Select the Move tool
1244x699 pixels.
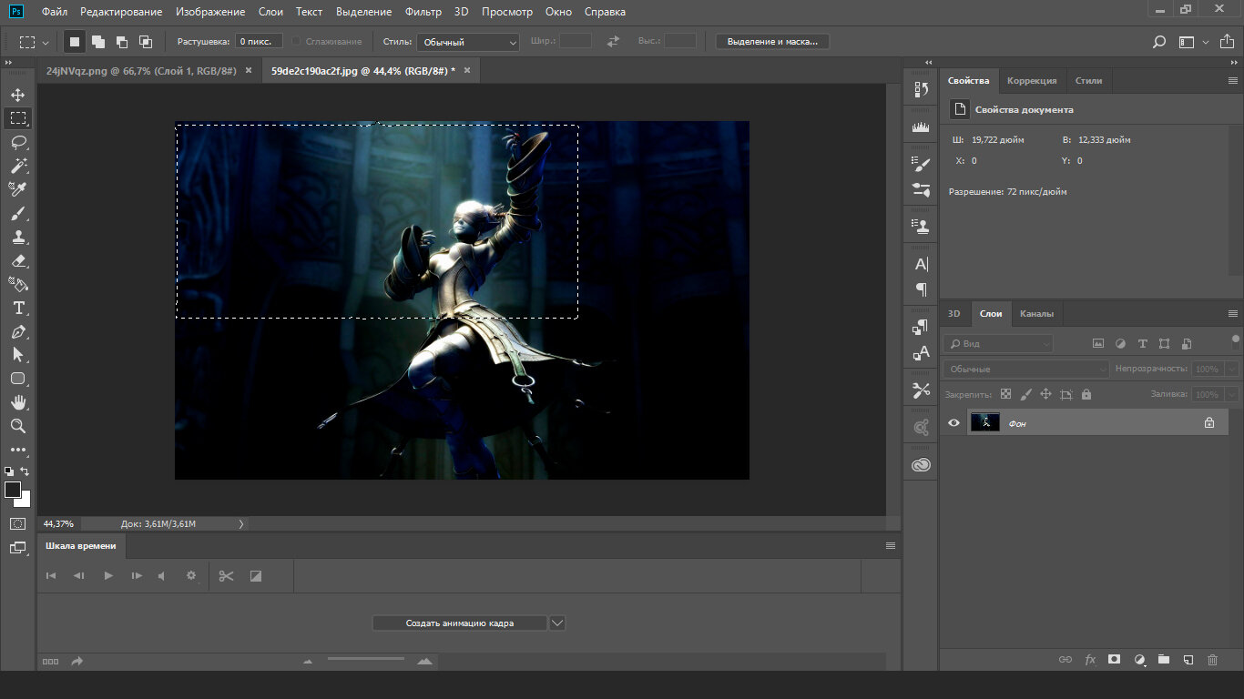tap(18, 95)
